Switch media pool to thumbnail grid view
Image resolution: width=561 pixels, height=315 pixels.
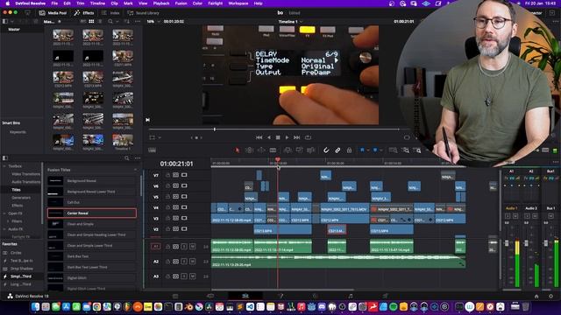tap(91, 21)
